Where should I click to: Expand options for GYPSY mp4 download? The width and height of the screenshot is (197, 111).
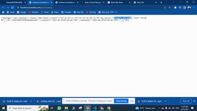coord(166,101)
